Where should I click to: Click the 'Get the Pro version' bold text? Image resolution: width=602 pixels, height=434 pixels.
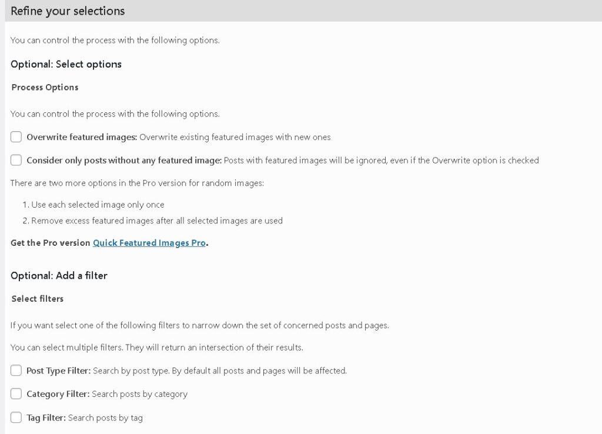(51, 243)
